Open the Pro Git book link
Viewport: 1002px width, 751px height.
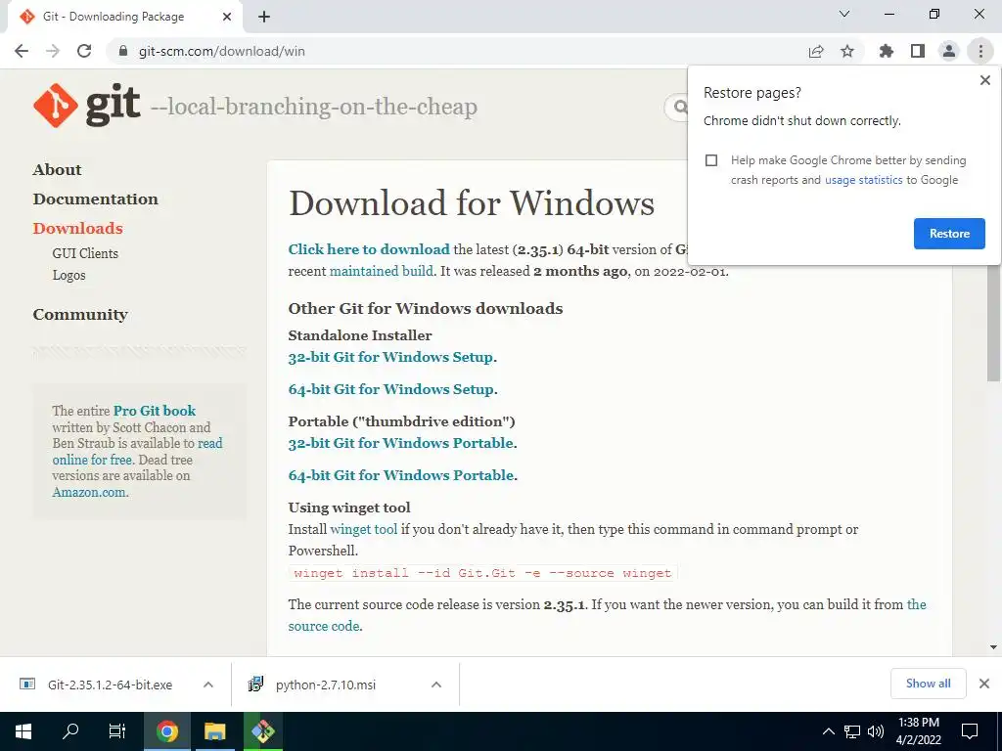tap(154, 411)
